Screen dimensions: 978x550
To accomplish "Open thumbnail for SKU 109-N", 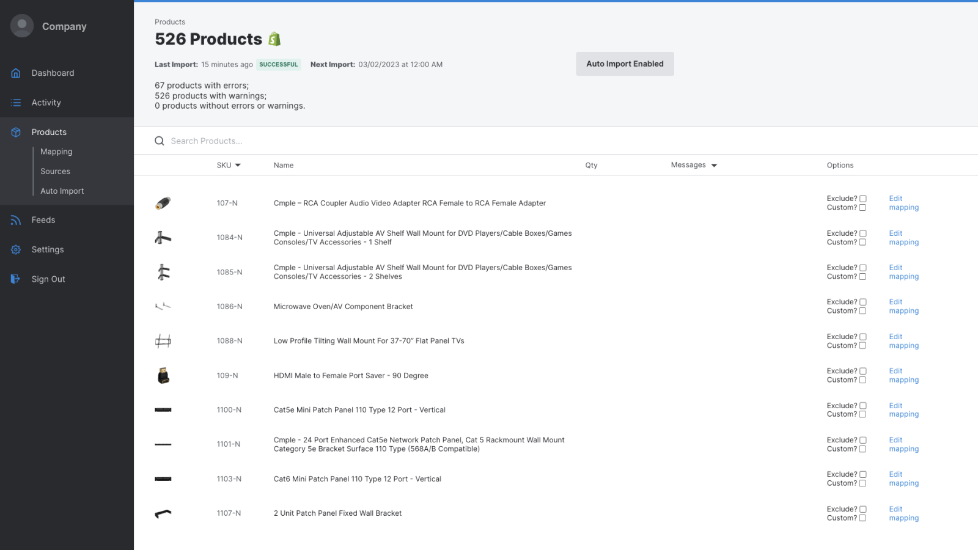I will click(x=163, y=375).
